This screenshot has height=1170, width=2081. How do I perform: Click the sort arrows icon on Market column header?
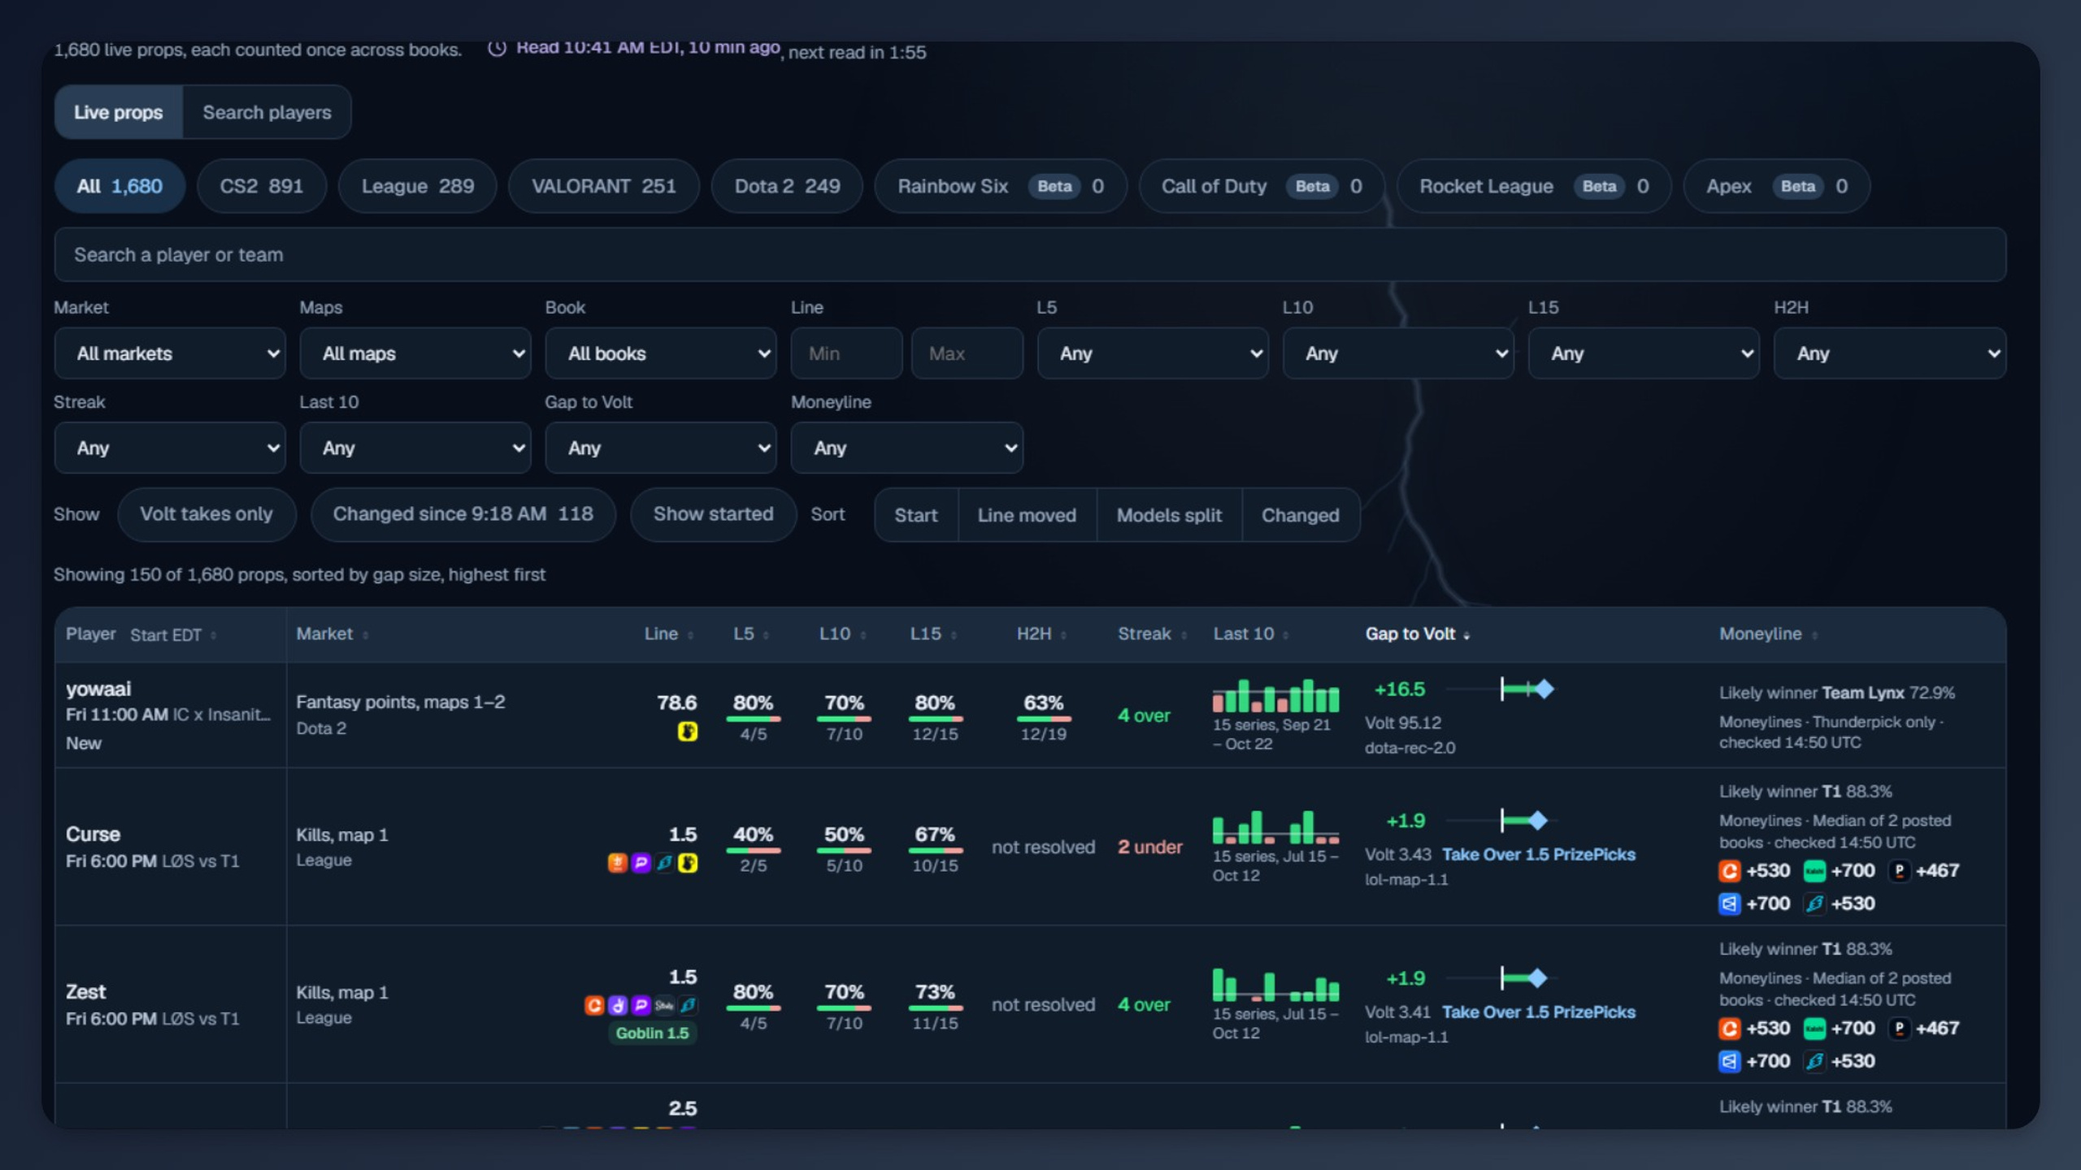(365, 636)
